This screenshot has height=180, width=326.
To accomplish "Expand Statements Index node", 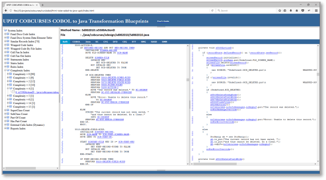I will (x=5, y=59).
